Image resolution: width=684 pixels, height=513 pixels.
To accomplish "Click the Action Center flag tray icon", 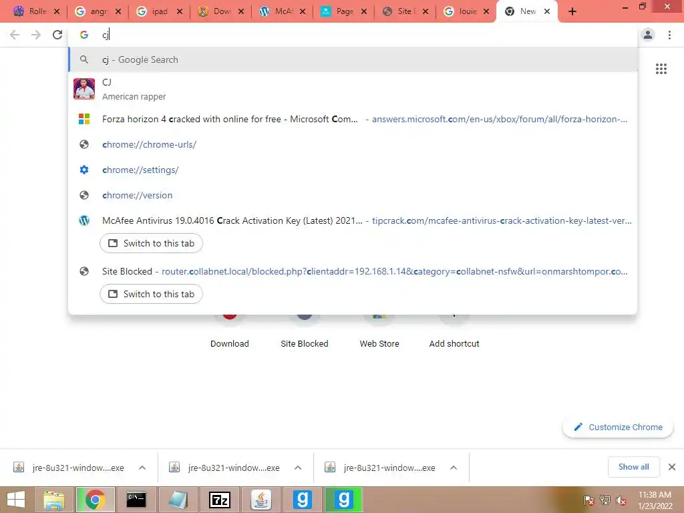I will [588, 500].
